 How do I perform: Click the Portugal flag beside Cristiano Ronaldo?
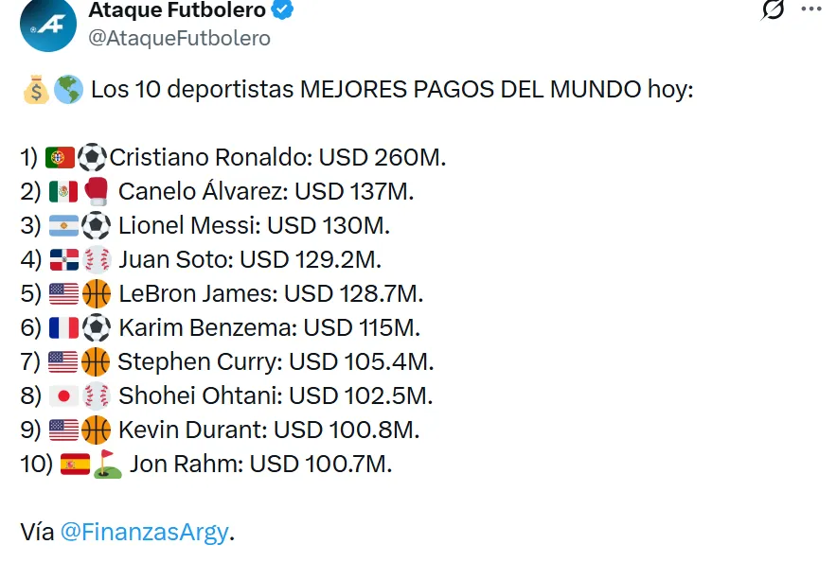(x=60, y=157)
